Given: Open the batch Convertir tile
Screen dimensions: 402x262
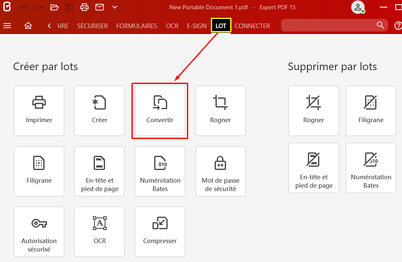Looking at the screenshot, I should (x=160, y=111).
